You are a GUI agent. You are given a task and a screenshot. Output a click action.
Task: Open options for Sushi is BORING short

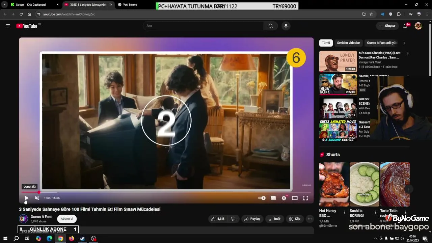(x=375, y=212)
